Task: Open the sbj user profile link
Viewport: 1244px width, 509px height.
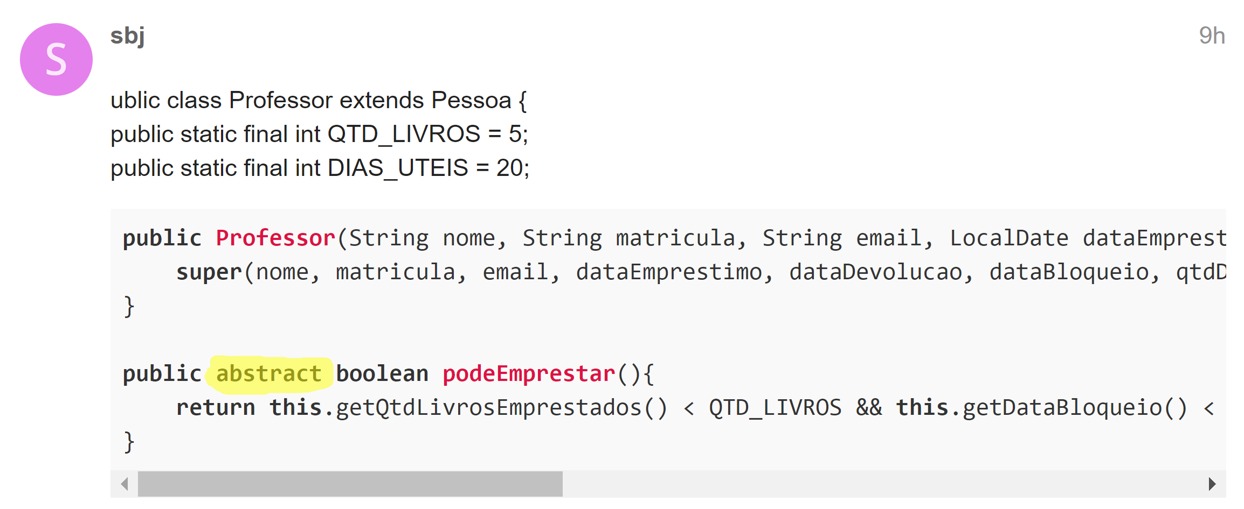Action: (128, 36)
